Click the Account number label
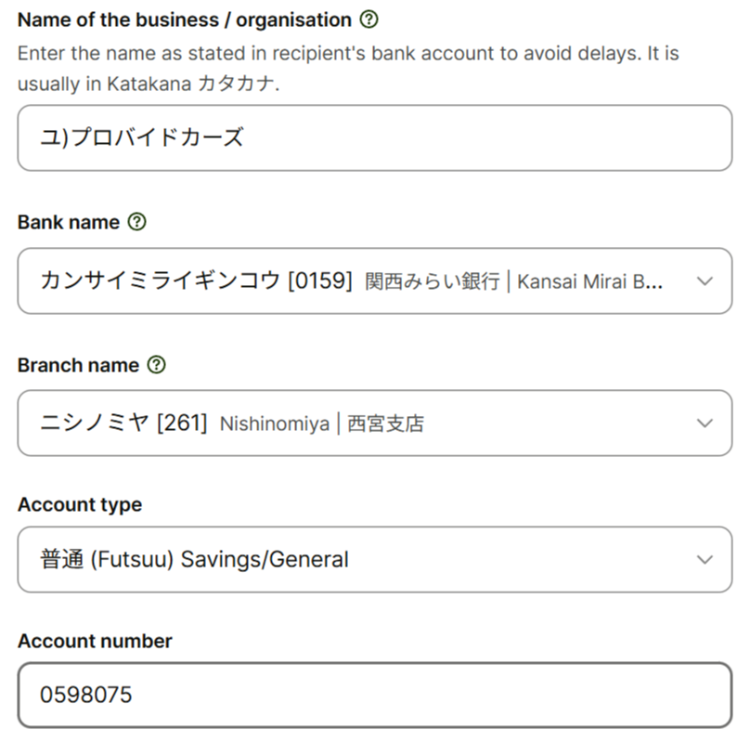750x742 pixels. click(95, 641)
